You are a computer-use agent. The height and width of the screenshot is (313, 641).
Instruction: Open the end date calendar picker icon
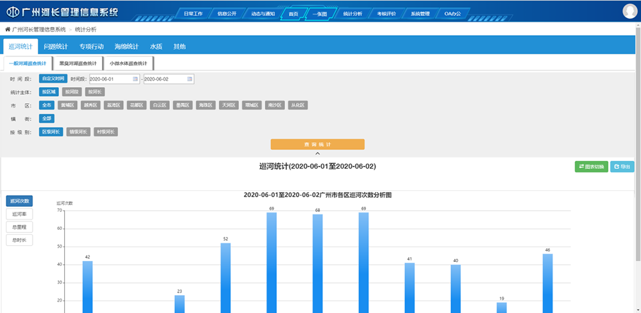[189, 79]
